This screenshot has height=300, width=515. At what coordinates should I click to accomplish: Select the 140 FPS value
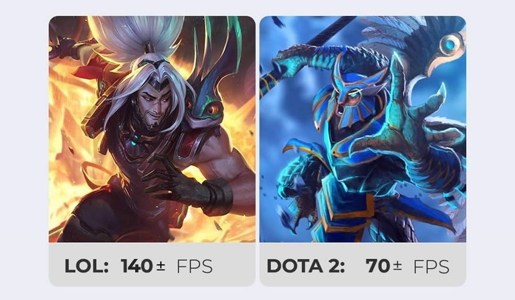[137, 266]
